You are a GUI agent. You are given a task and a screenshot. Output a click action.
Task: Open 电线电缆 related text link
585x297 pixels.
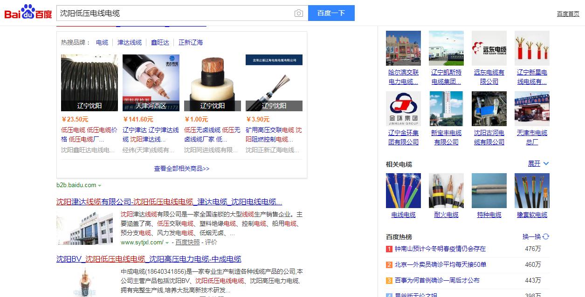(404, 215)
